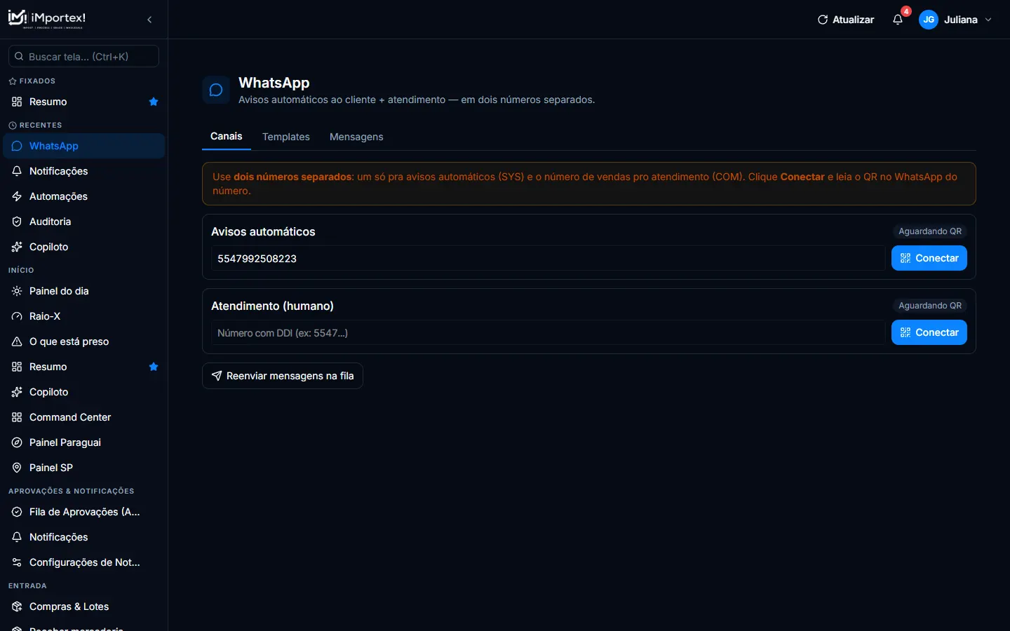Open Painel Paraguai compass item
Image resolution: width=1010 pixels, height=631 pixels.
(x=83, y=442)
